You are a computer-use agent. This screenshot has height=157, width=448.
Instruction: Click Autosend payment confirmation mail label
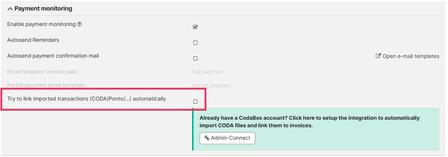pyautogui.click(x=53, y=56)
